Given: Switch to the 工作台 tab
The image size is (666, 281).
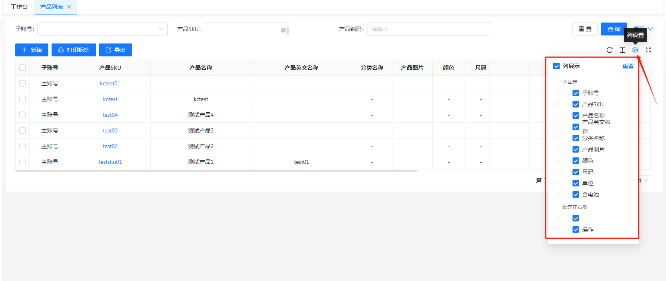Looking at the screenshot, I should 19,7.
